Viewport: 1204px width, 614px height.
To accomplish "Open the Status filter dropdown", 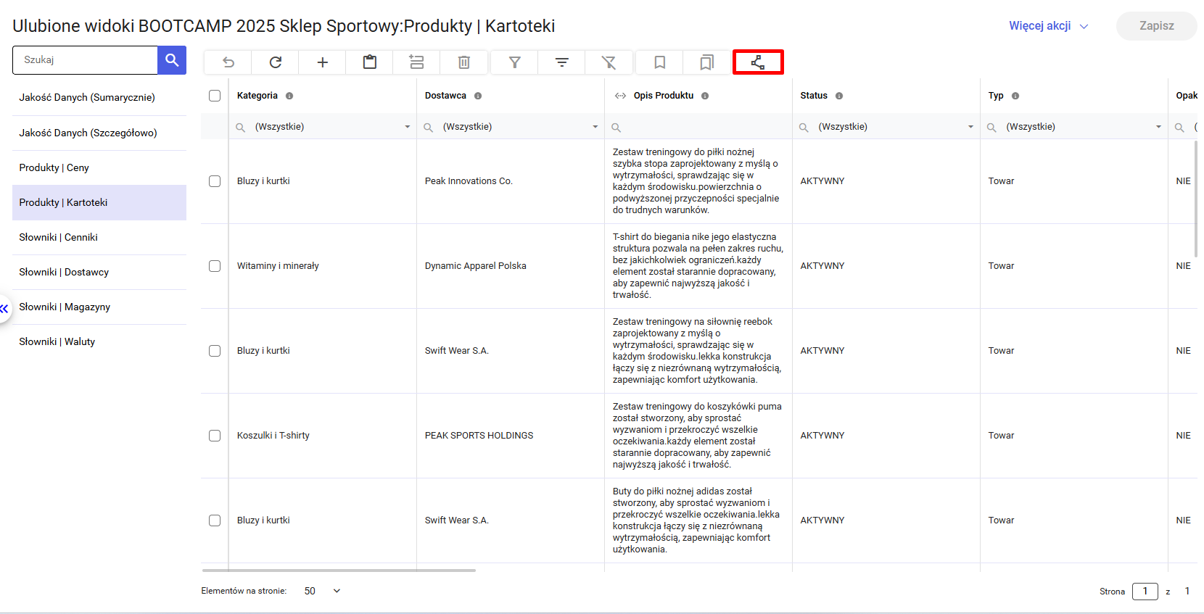I will [970, 127].
